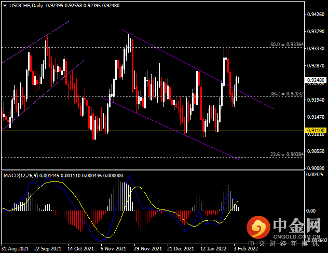Select the USDCHF,Daily chart title
The height and width of the screenshot is (253, 328).
[26, 6]
